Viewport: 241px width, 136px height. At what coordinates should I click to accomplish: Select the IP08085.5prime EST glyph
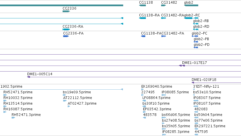(x=164, y=95)
